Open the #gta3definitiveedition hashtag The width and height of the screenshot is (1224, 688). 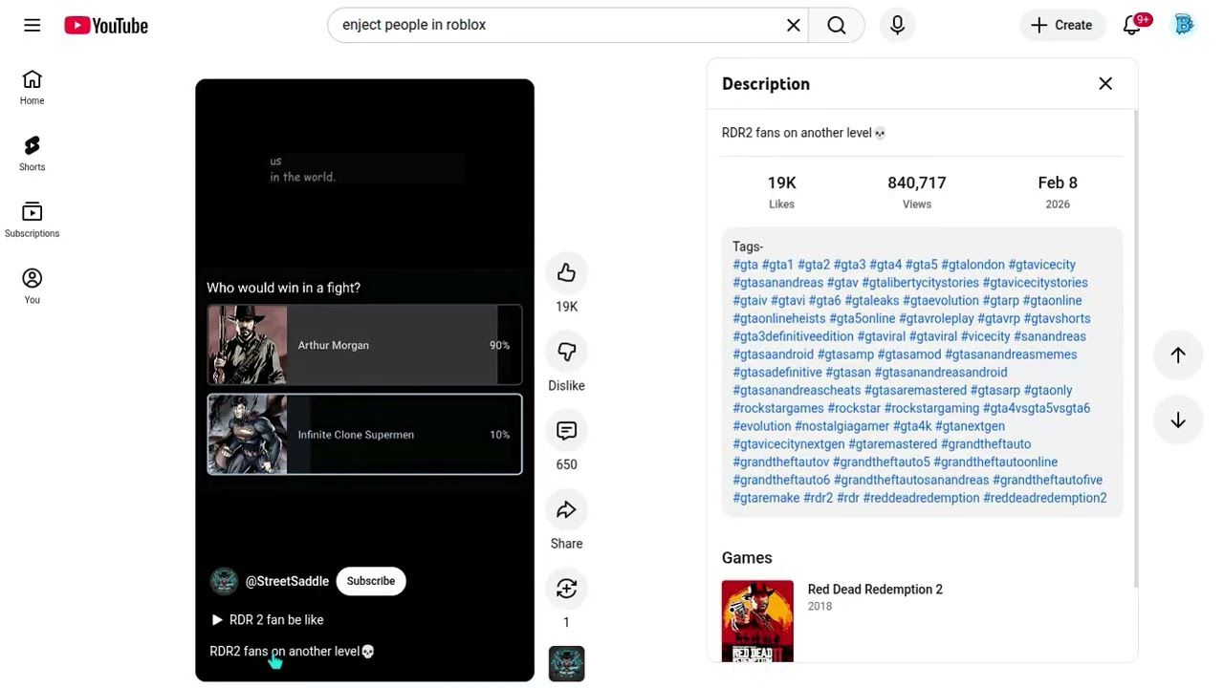coord(793,336)
